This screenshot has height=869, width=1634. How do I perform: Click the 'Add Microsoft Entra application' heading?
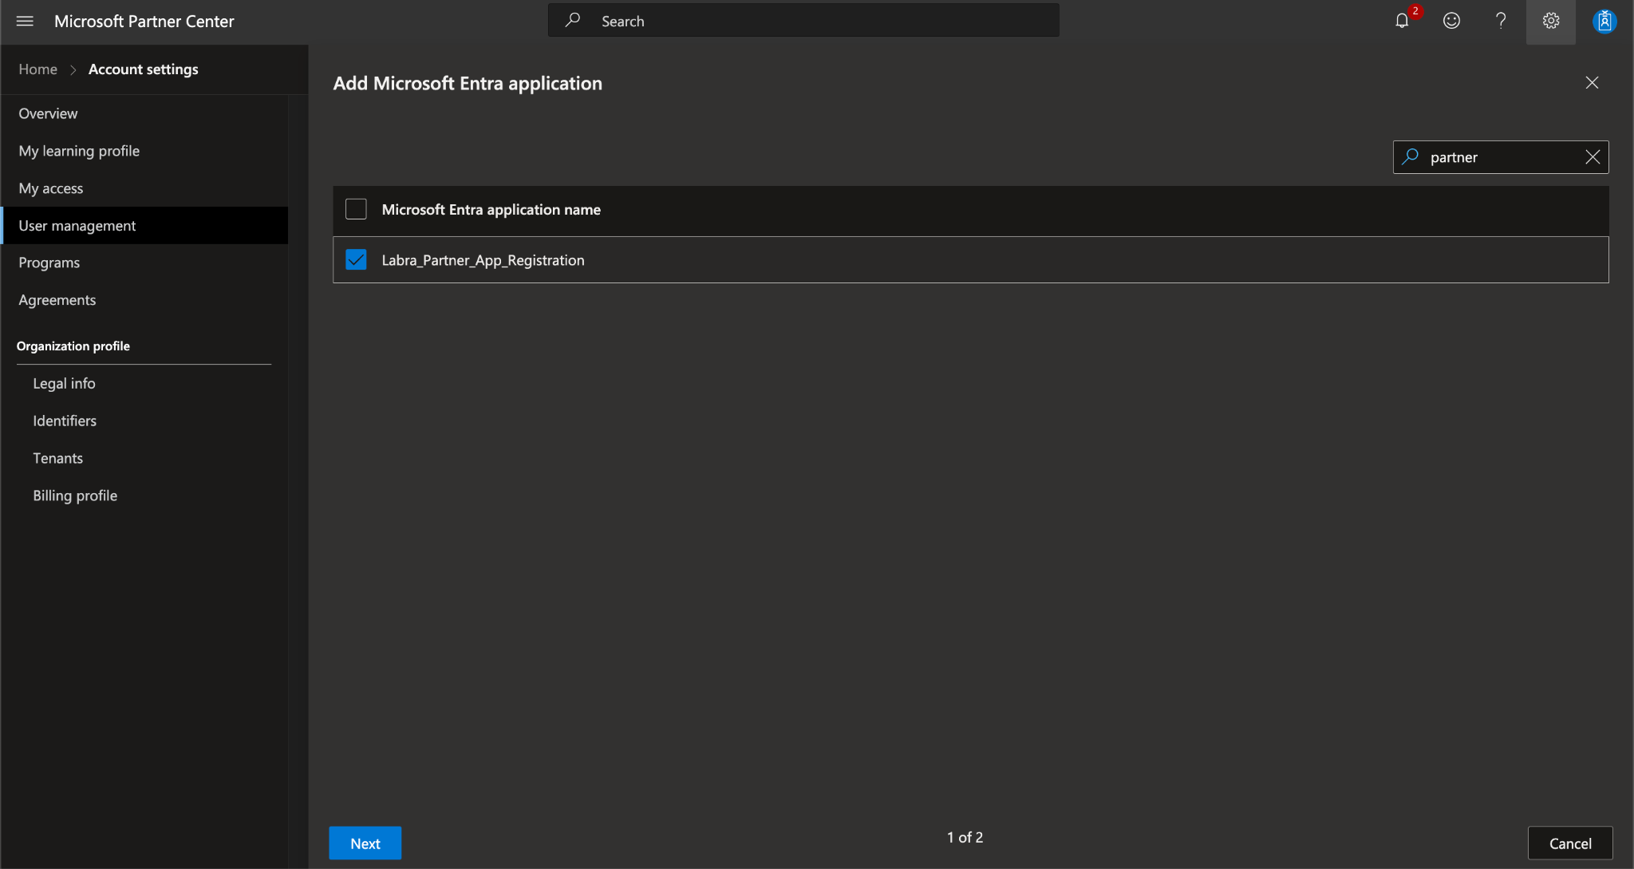pyautogui.click(x=468, y=84)
